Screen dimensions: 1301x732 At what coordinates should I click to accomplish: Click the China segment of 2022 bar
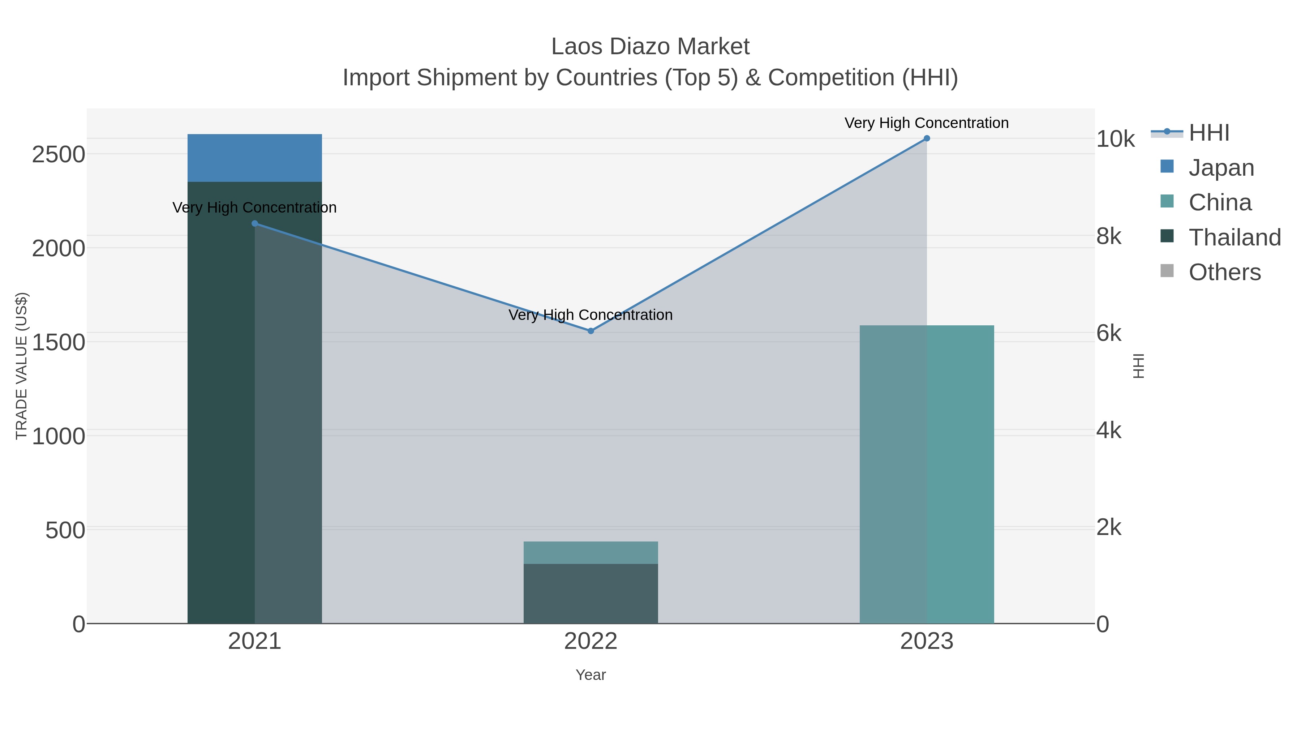point(591,553)
